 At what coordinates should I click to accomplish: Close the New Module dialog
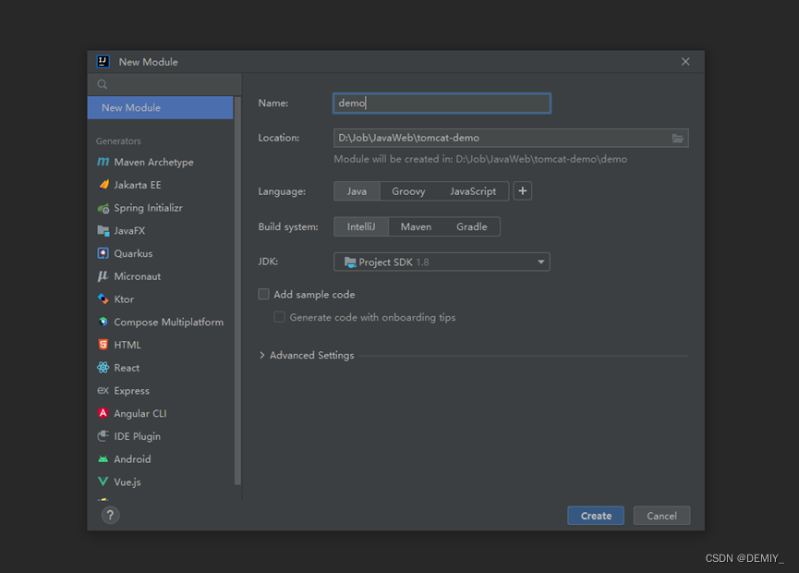point(685,62)
